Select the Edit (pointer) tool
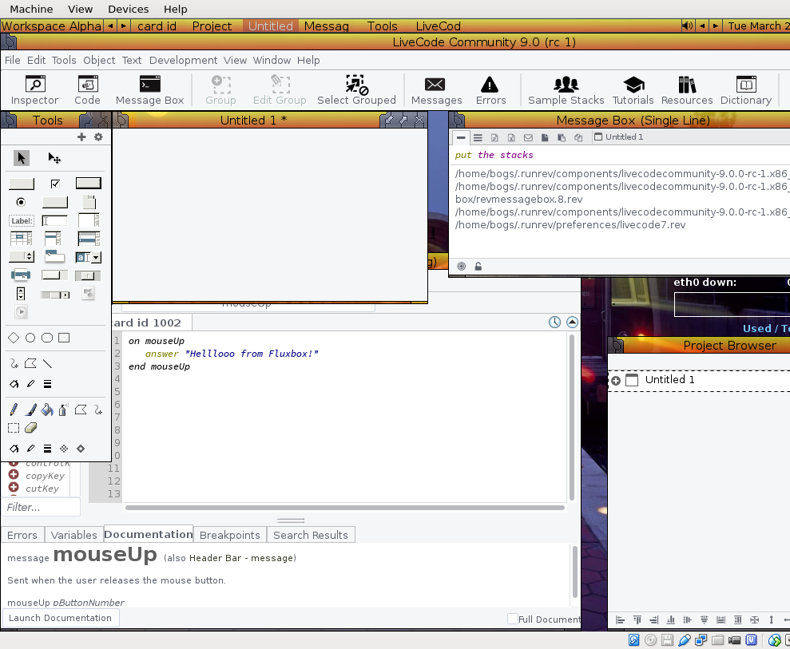This screenshot has width=790, height=649. tap(54, 158)
